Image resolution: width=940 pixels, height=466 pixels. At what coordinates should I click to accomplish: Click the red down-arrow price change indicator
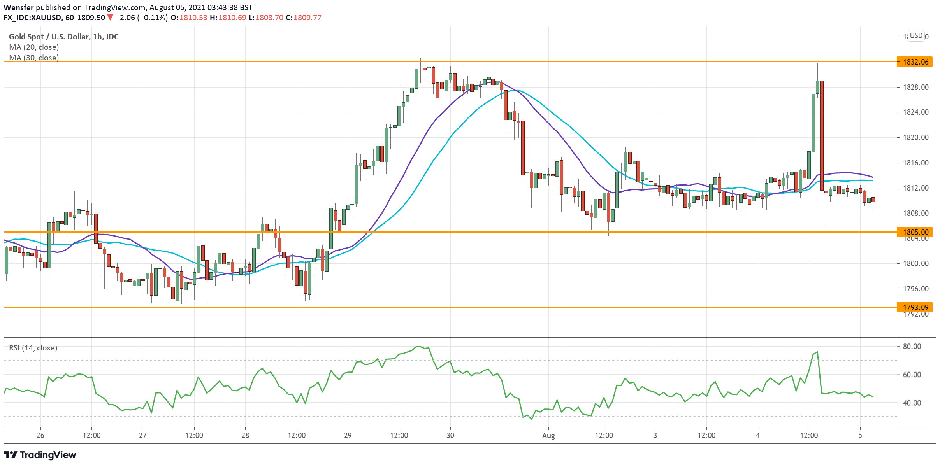(110, 18)
